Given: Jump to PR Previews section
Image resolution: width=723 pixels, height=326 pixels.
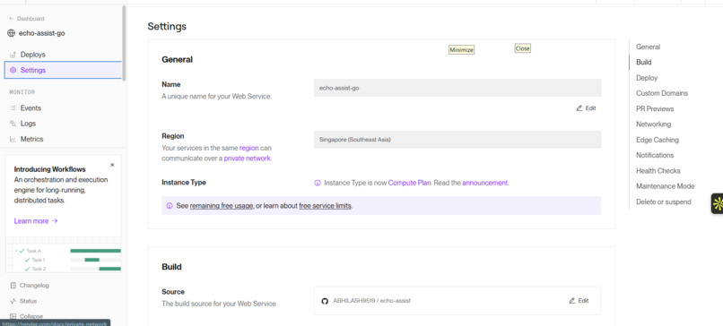Looking at the screenshot, I should coord(655,108).
